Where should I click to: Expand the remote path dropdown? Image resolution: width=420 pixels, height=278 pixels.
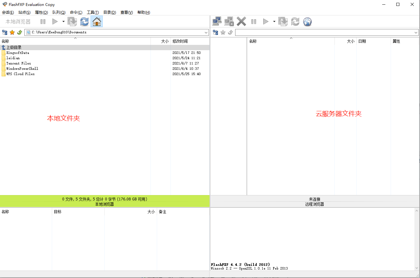pyautogui.click(x=416, y=32)
